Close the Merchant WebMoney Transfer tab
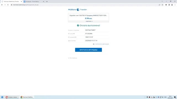 [x=21, y=2]
